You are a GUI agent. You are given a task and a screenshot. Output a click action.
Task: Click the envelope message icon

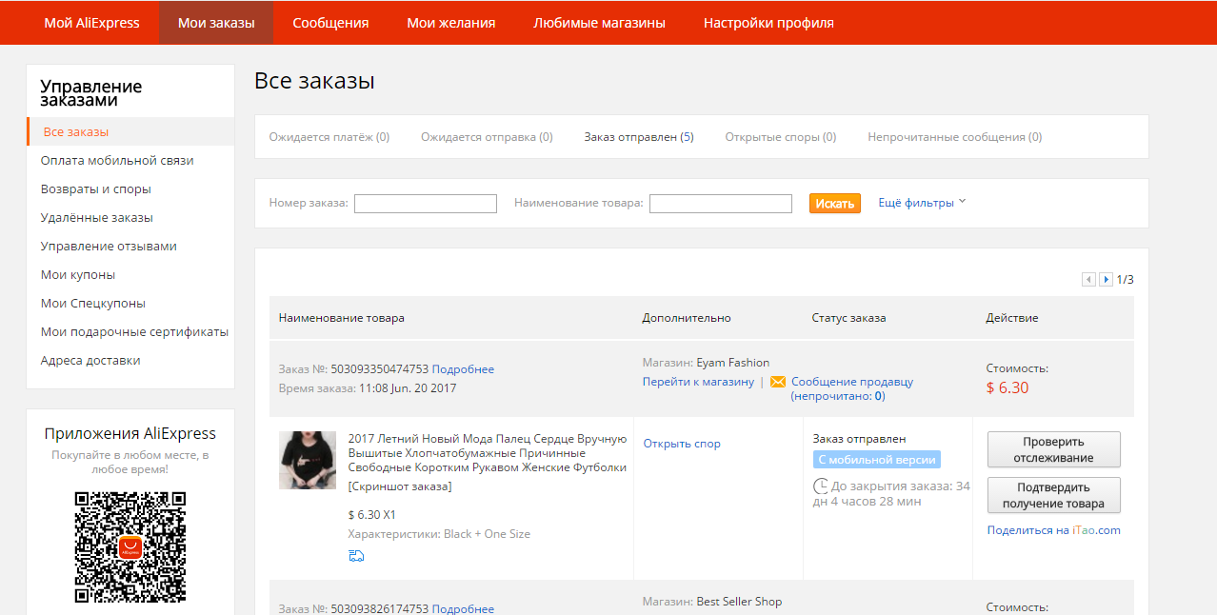[778, 382]
